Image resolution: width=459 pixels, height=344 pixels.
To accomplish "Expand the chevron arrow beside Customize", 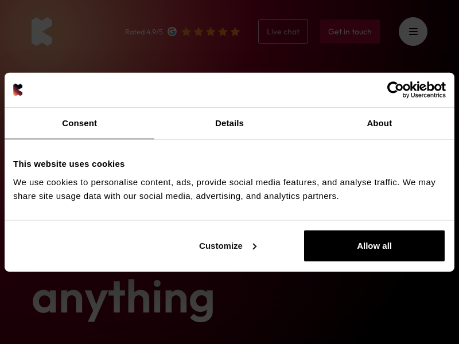I will click(x=254, y=246).
